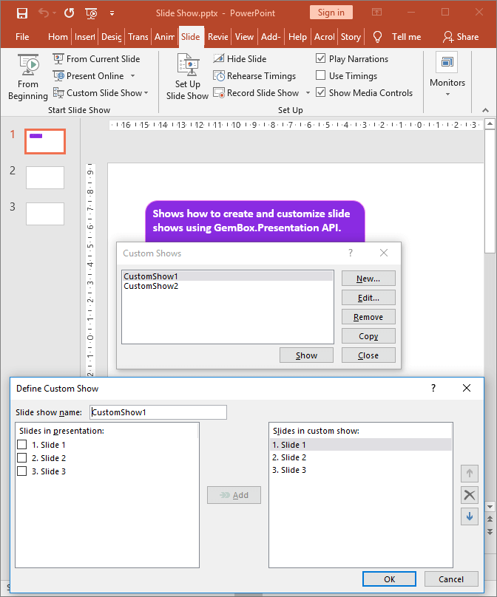497x597 pixels.
Task: Click Rehearse Timings icon
Action: click(x=220, y=76)
